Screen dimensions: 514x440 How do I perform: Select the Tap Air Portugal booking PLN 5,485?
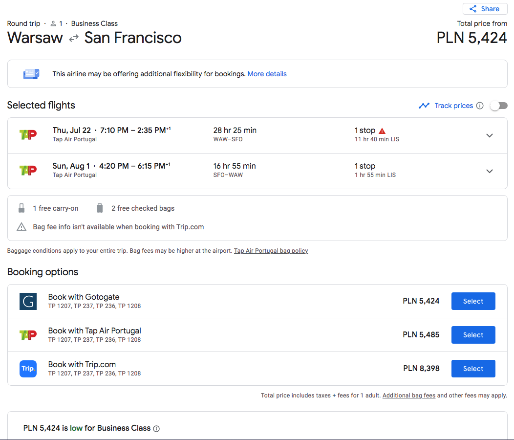pyautogui.click(x=473, y=335)
